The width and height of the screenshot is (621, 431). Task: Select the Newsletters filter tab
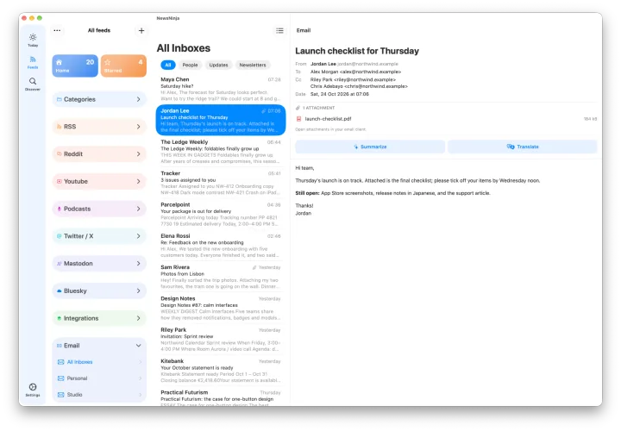(253, 65)
